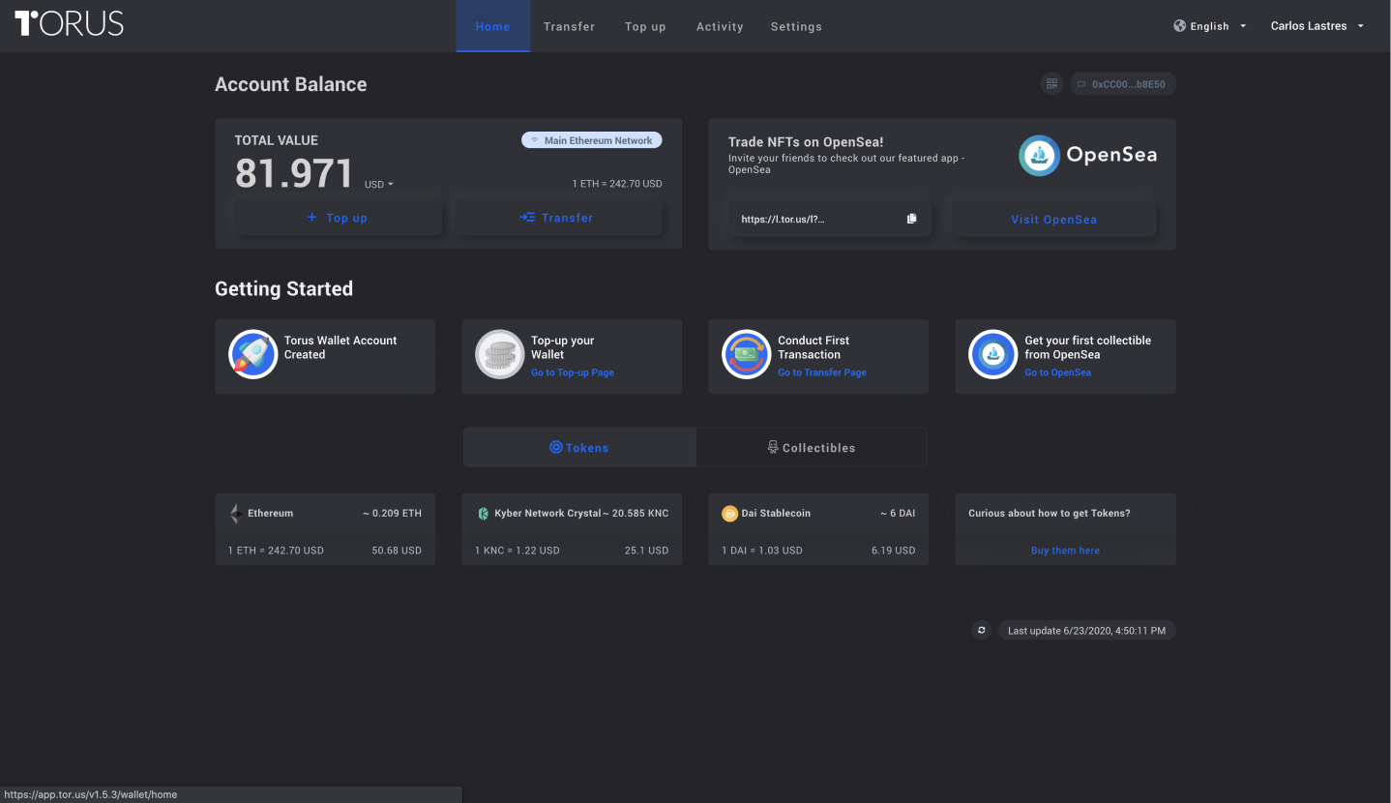The width and height of the screenshot is (1391, 803).
Task: Click the Visit OpenSea button
Action: 1054,220
